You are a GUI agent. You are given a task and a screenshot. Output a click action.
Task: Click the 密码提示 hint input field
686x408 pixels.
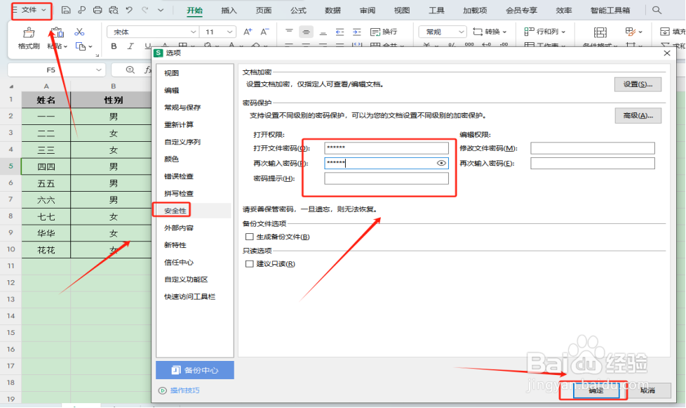(387, 178)
